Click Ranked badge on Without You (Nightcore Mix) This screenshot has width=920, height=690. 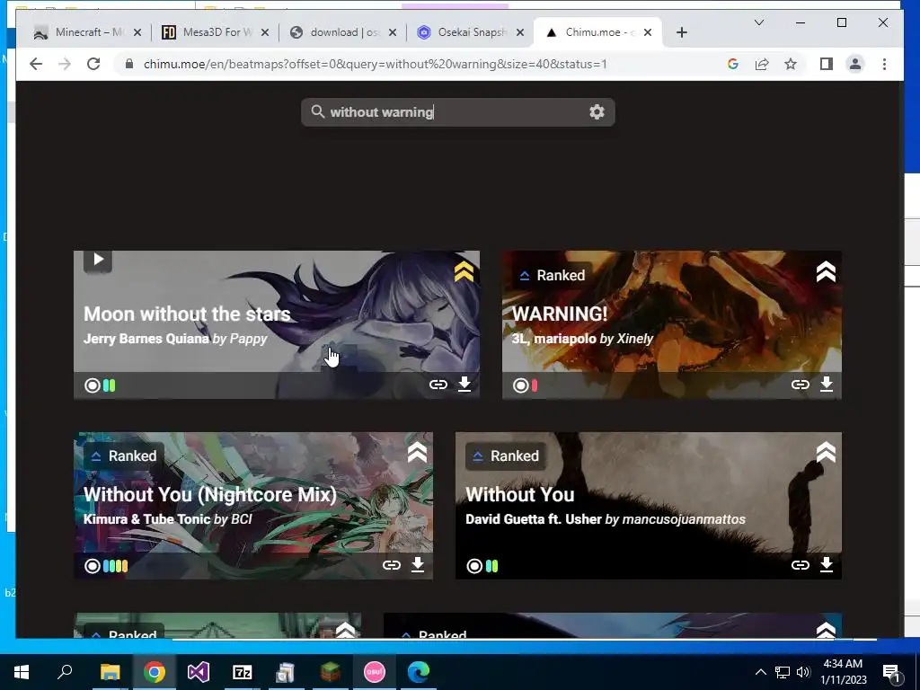124,456
